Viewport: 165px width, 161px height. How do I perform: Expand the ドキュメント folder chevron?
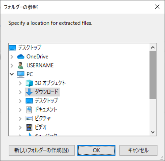point(20,110)
